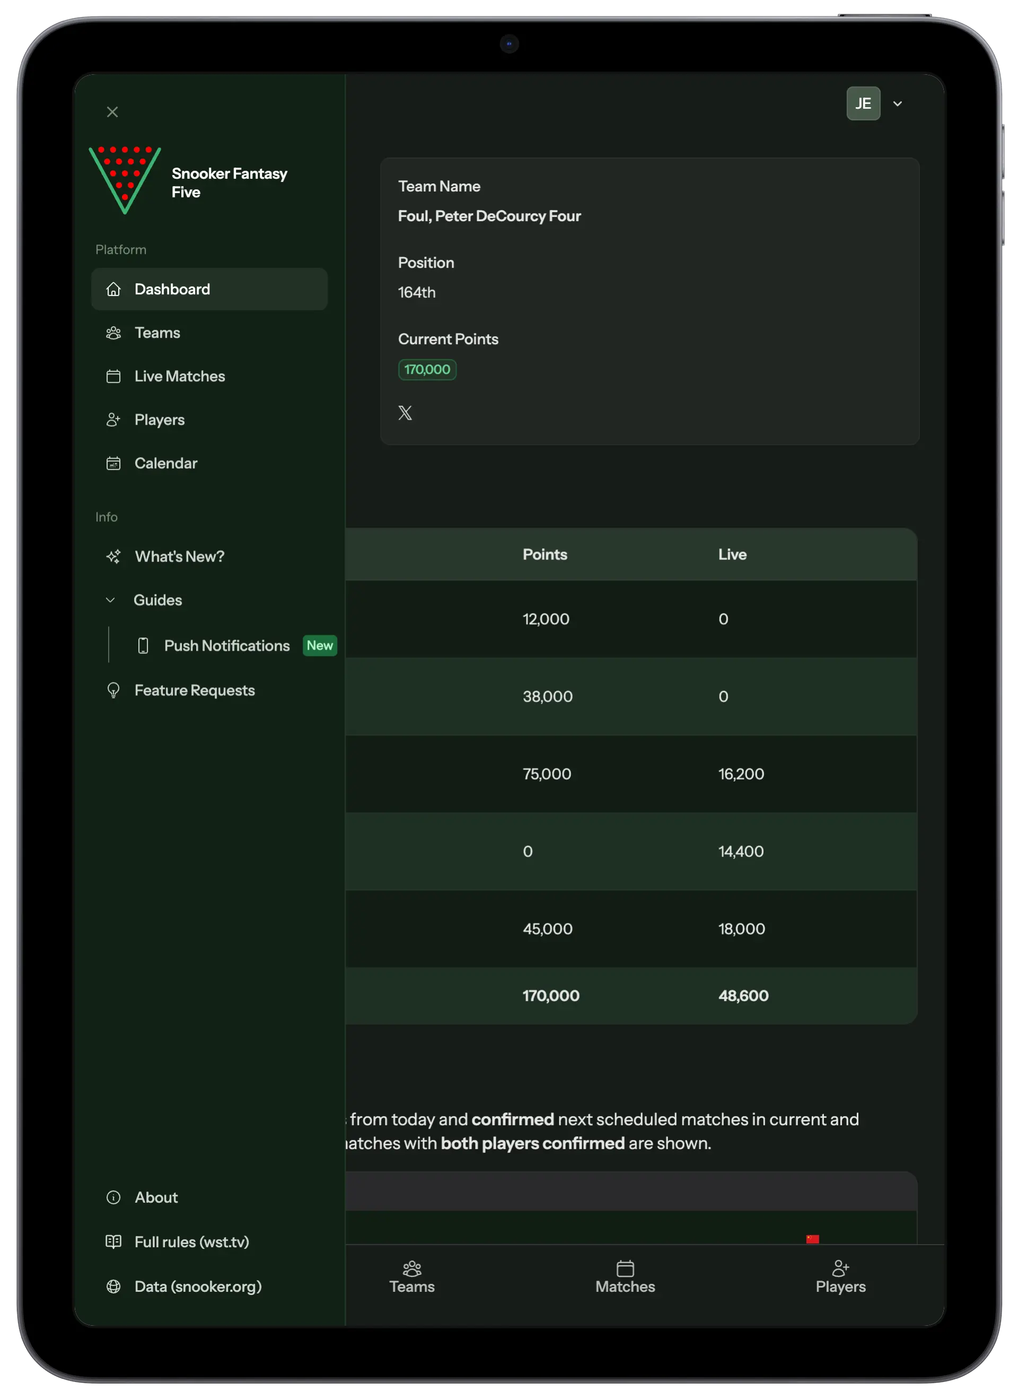The image size is (1018, 1400).
Task: Click the Snooker Fantasy Five triangle logo
Action: click(x=125, y=180)
